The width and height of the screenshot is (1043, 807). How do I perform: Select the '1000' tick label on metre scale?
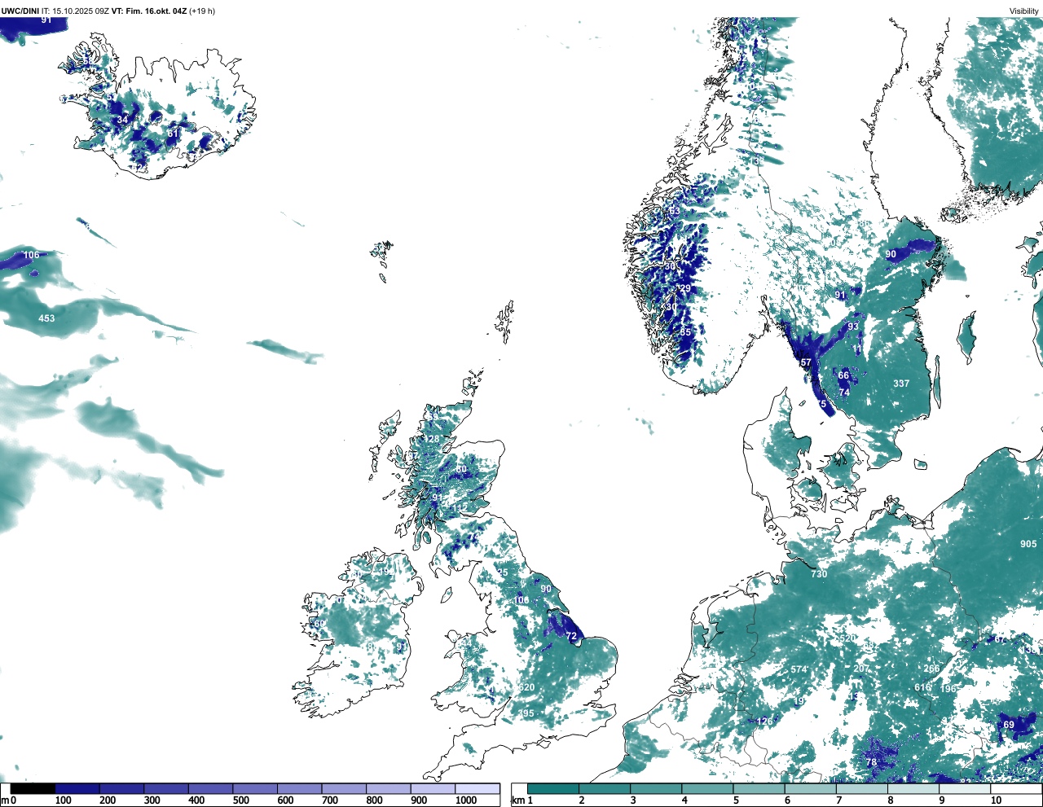coord(466,800)
